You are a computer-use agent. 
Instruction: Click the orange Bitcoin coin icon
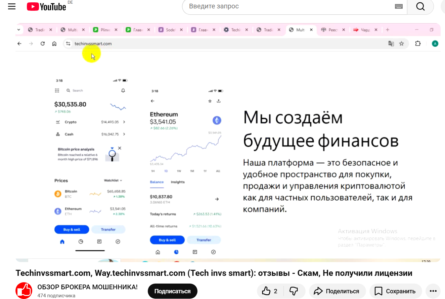coord(58,194)
